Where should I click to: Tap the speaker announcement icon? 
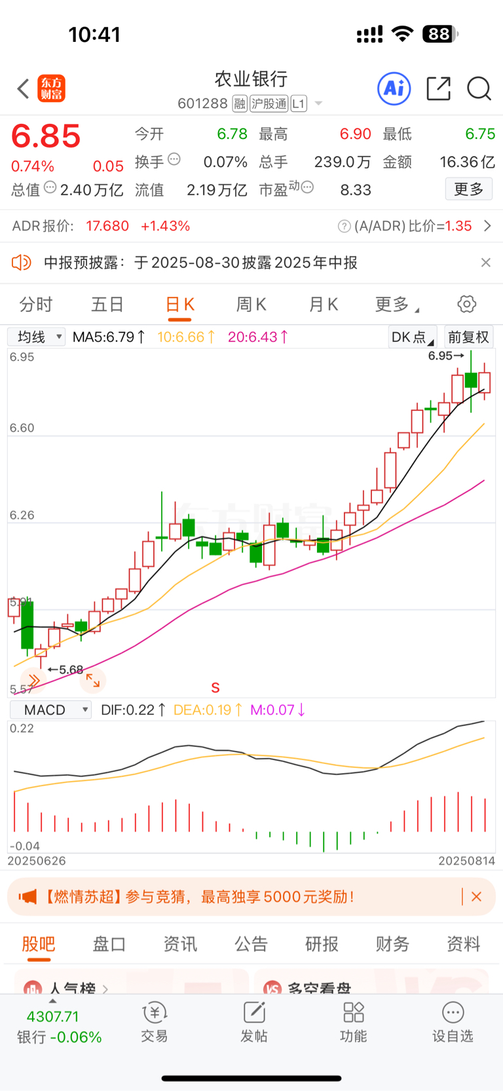(x=21, y=263)
